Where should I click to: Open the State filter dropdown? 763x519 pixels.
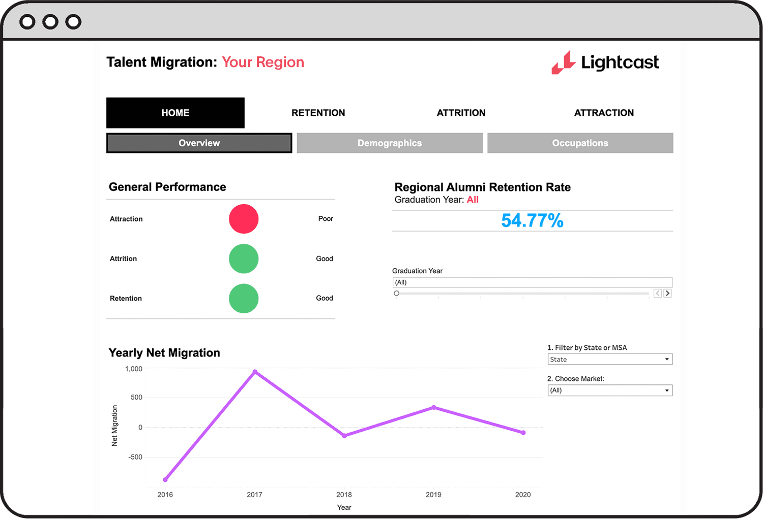(609, 359)
